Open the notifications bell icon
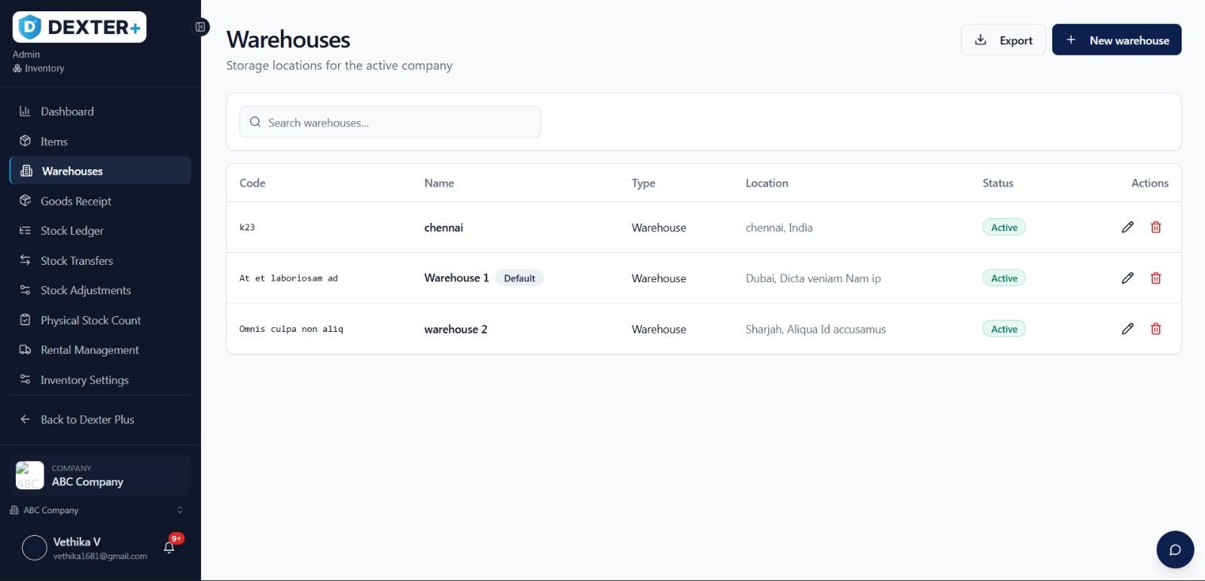This screenshot has width=1205, height=581. click(169, 547)
